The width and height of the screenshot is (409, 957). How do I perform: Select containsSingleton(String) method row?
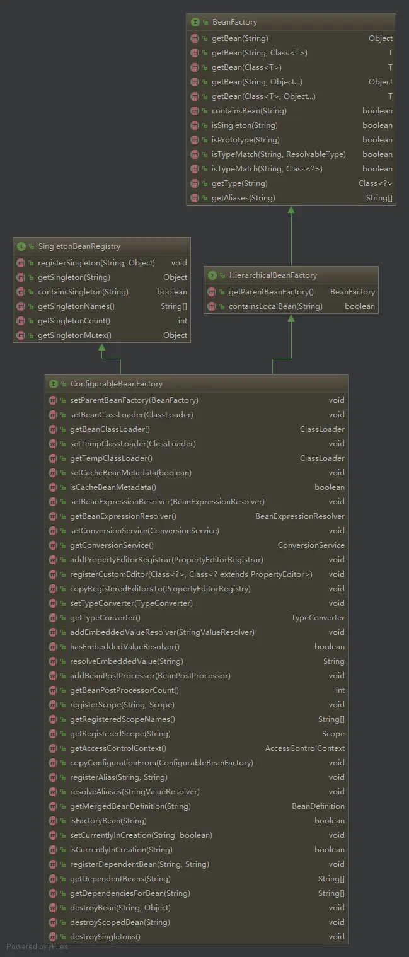click(x=101, y=292)
